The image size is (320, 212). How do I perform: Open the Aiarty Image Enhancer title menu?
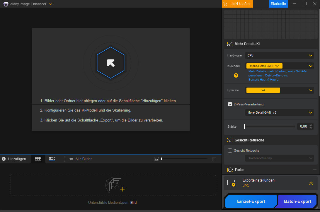click(50, 4)
